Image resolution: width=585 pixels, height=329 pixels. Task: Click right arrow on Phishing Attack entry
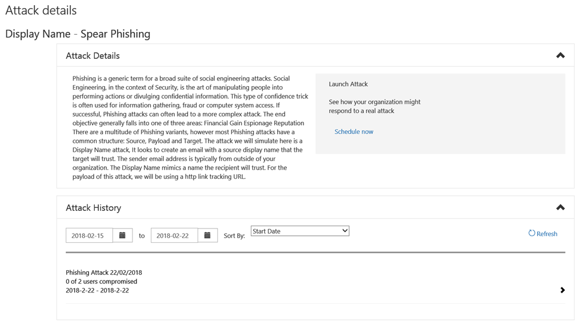click(x=562, y=290)
